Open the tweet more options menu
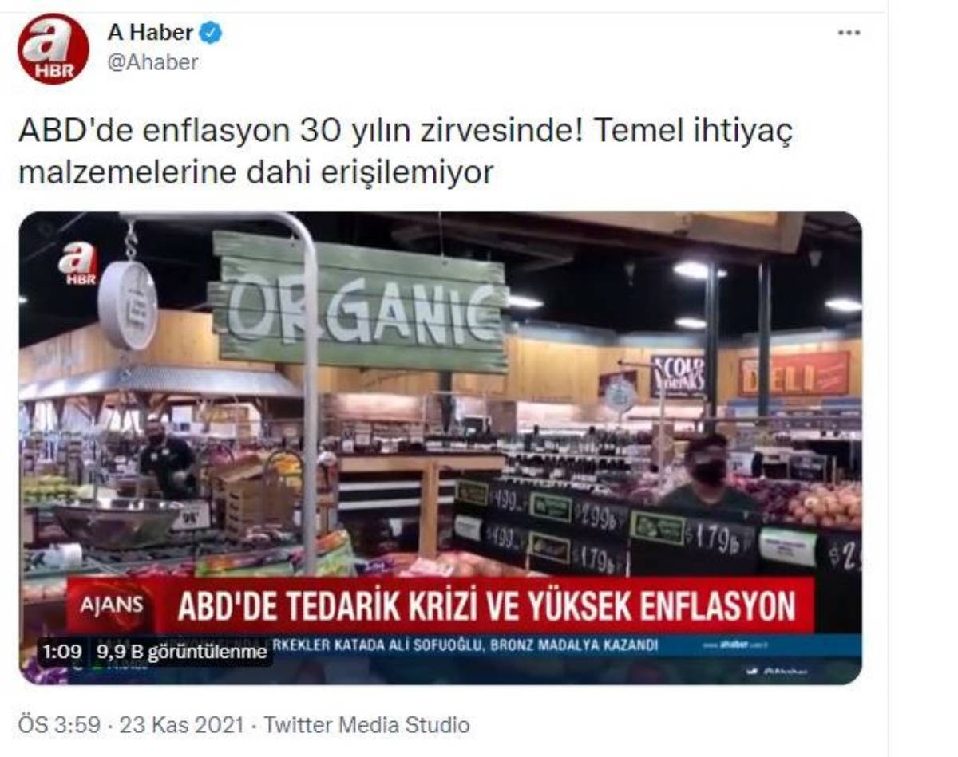This screenshot has width=958, height=757. [849, 33]
